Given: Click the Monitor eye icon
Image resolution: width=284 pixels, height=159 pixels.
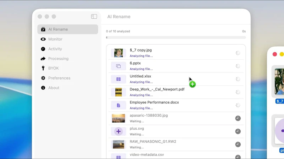Looking at the screenshot, I should tap(43, 39).
